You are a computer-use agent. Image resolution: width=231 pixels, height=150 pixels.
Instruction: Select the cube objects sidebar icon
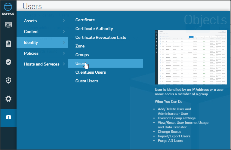8,117
